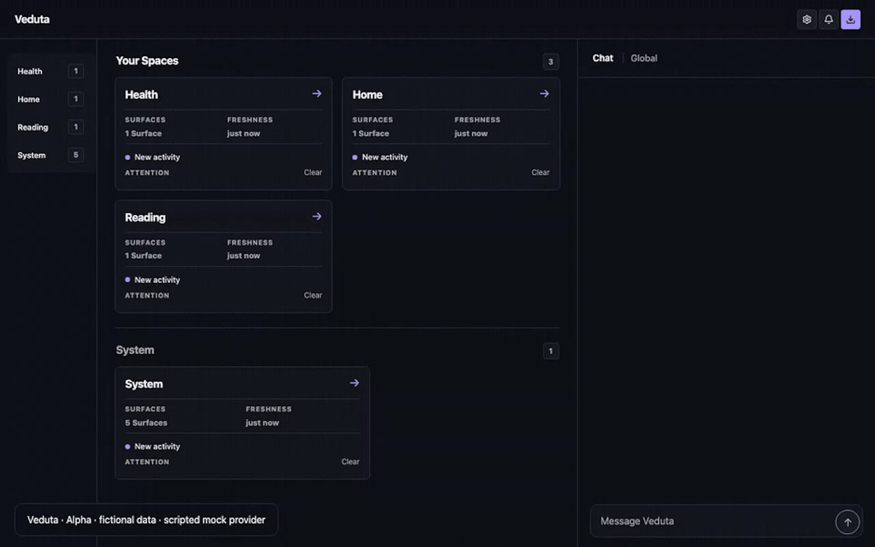This screenshot has height=547, width=875.
Task: Click the '5 Surfaces' value in System card
Action: (146, 423)
